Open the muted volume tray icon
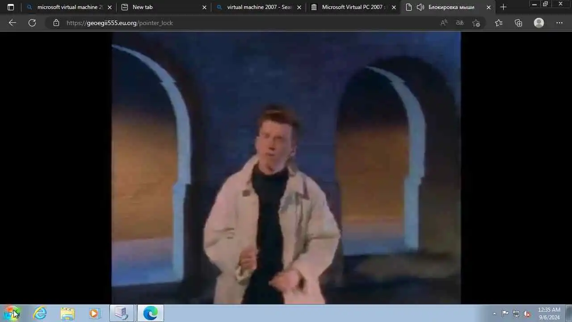The height and width of the screenshot is (322, 572). click(527, 314)
